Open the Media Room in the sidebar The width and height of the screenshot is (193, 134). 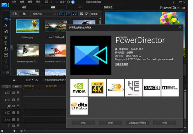point(6,19)
